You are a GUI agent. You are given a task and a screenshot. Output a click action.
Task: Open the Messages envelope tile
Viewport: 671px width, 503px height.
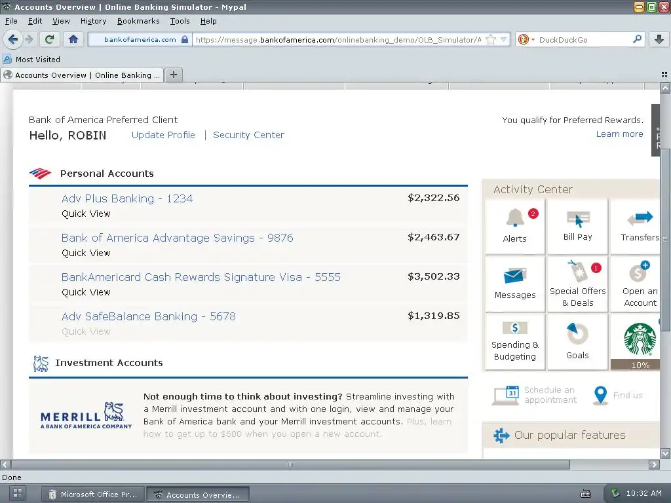[x=515, y=284]
